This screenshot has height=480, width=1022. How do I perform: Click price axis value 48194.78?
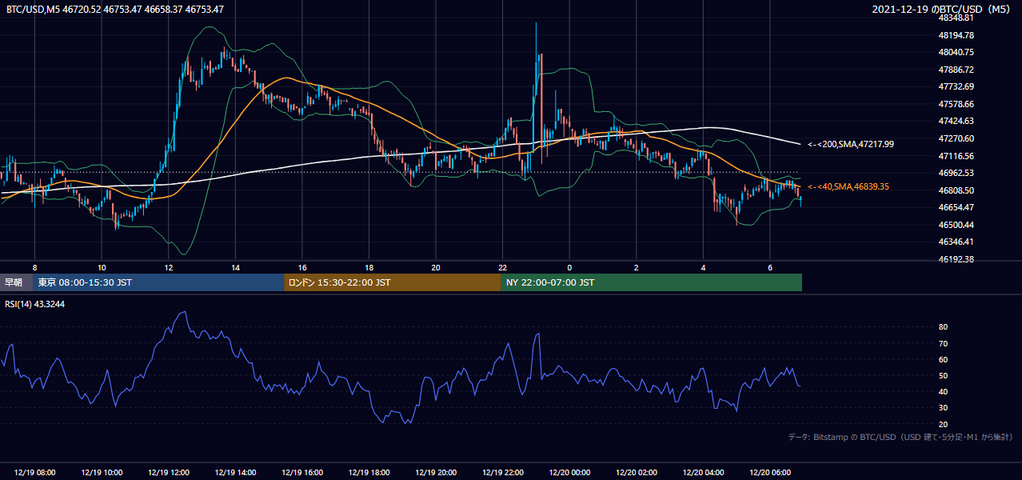click(956, 35)
